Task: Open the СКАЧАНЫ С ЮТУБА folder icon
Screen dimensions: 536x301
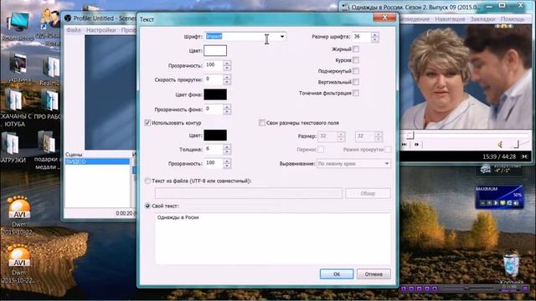Action: 13,100
